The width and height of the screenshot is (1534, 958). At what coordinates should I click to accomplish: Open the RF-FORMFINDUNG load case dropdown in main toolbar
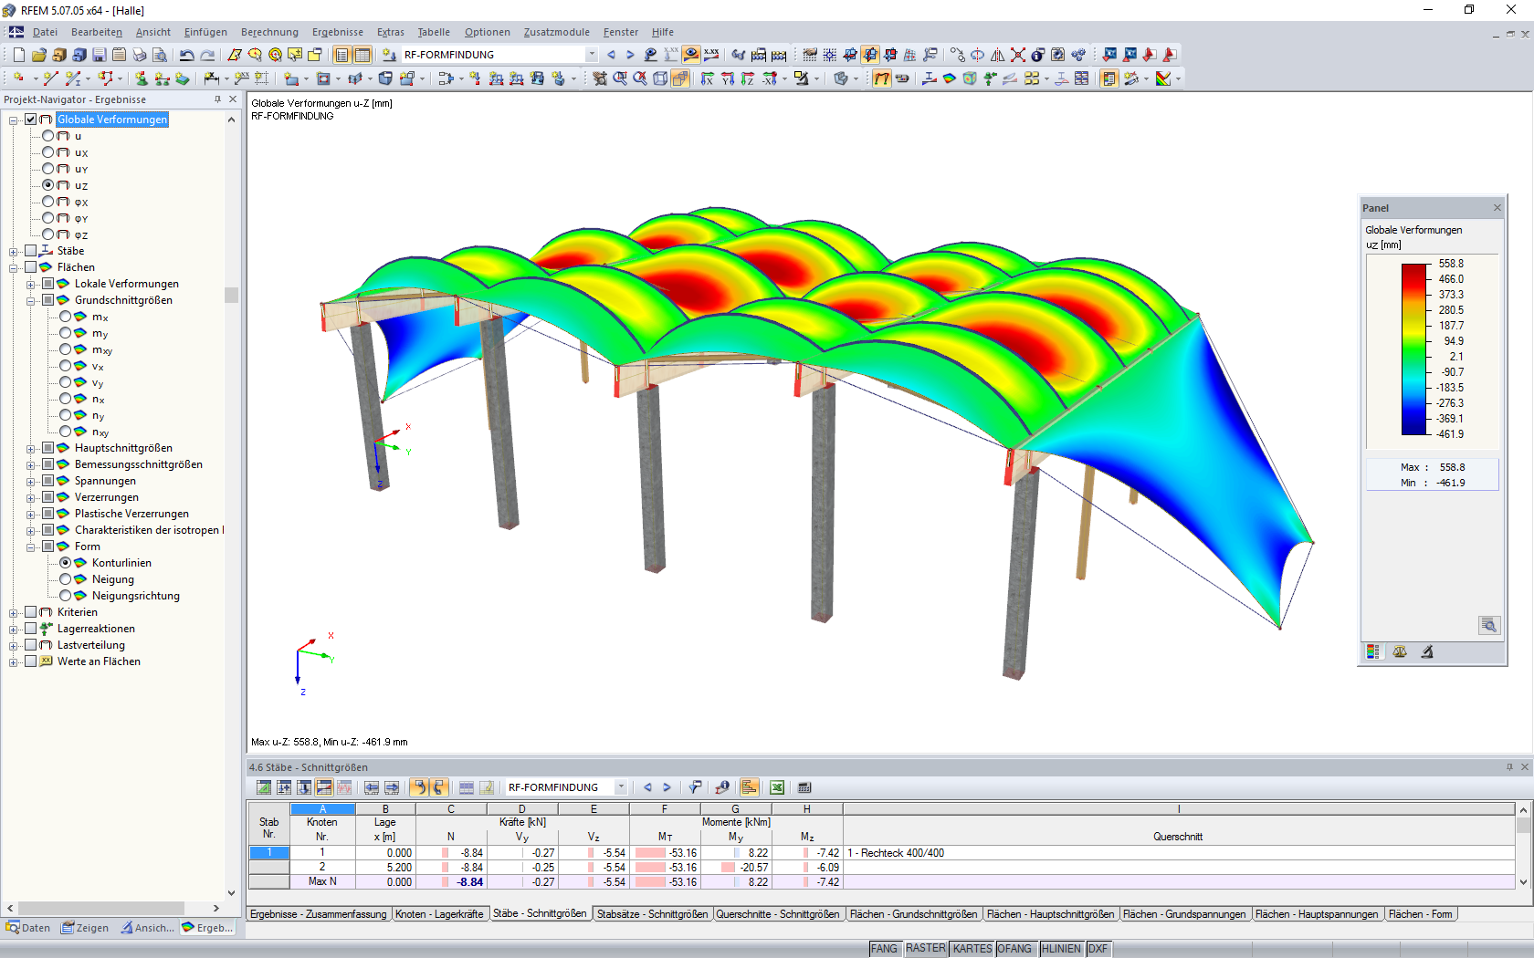click(592, 55)
